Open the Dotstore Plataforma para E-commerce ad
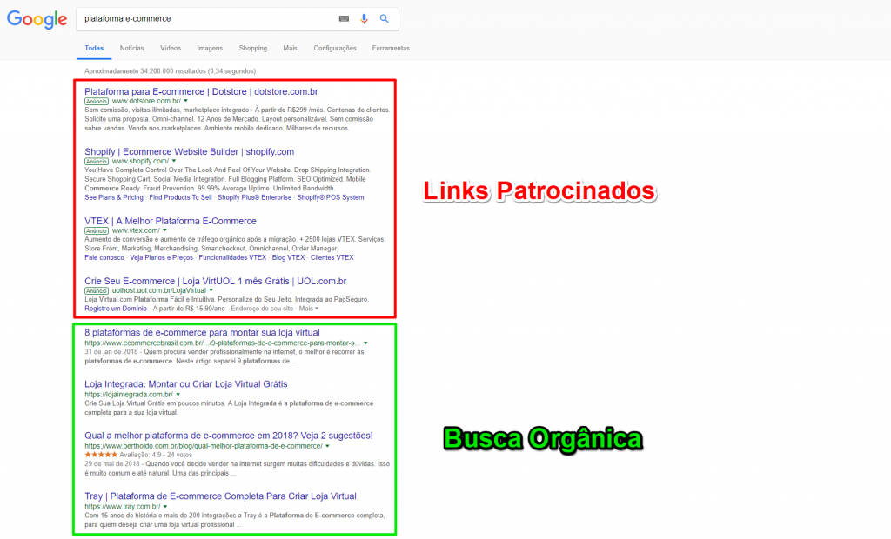The image size is (891, 539). [x=201, y=91]
